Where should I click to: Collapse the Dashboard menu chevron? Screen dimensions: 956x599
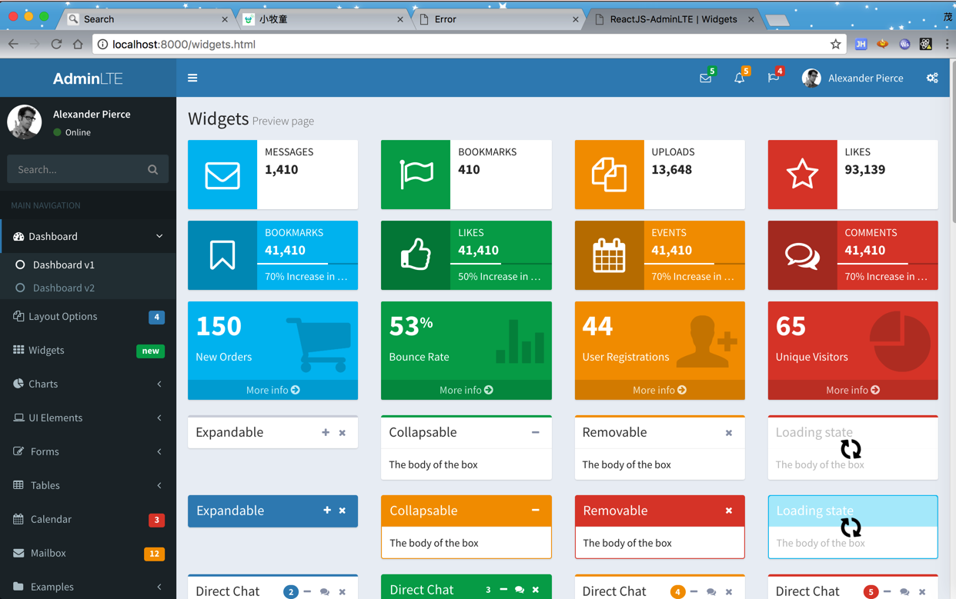(159, 236)
